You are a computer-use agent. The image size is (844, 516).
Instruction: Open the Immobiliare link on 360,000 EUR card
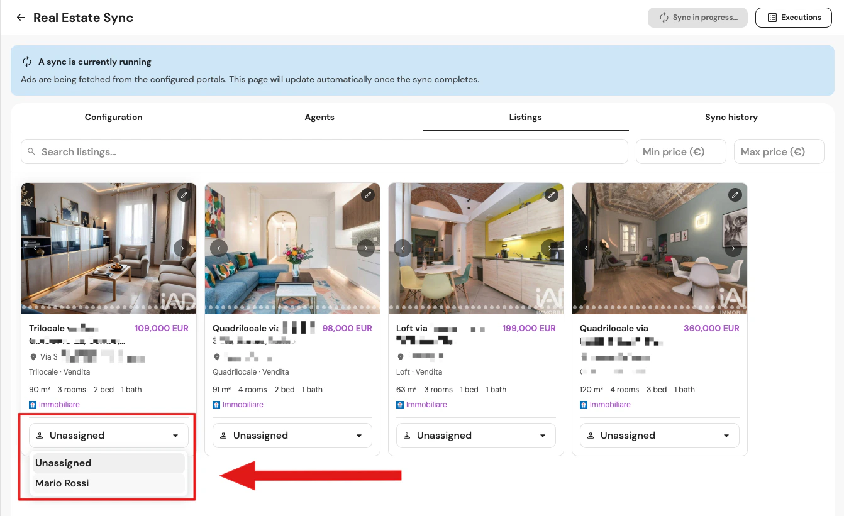(x=606, y=405)
